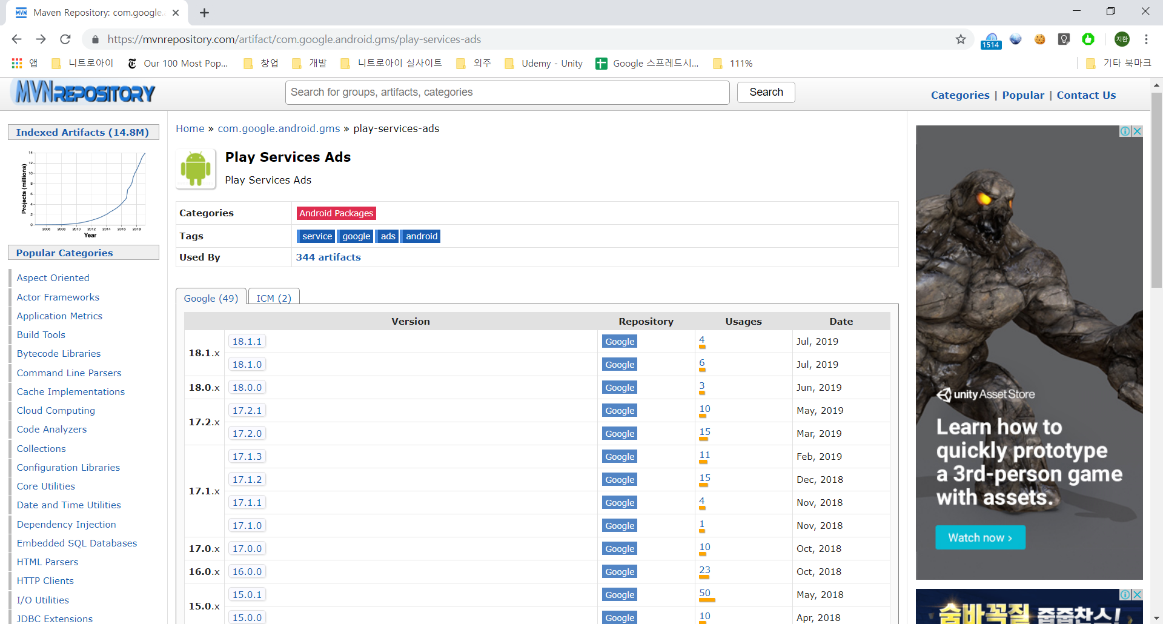Click the globe extension icon

[x=1016, y=39]
